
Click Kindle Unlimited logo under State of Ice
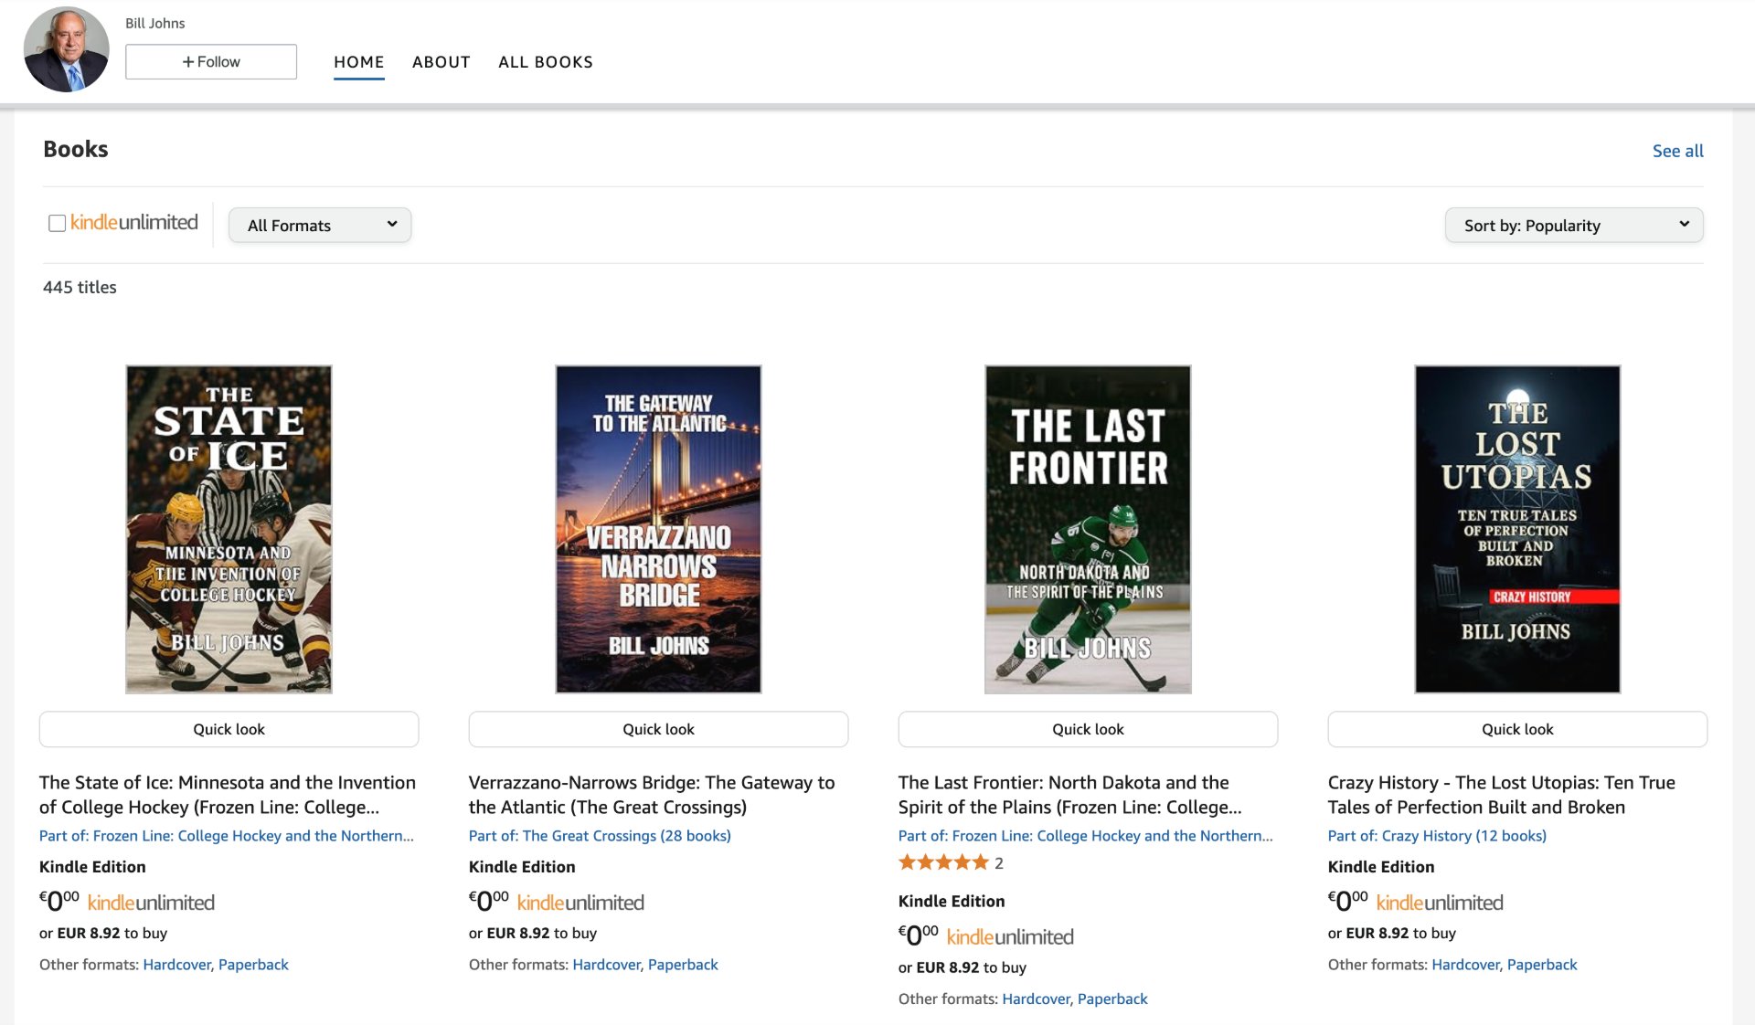click(151, 903)
